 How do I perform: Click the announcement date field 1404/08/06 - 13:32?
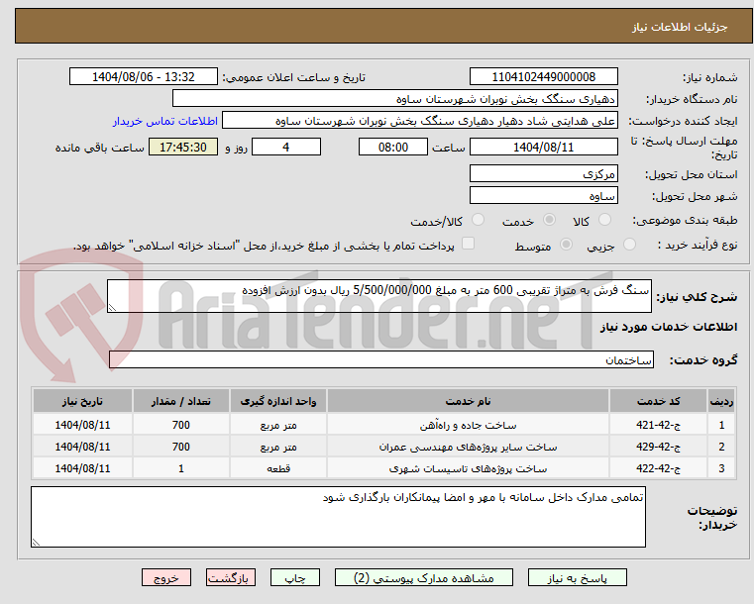144,77
